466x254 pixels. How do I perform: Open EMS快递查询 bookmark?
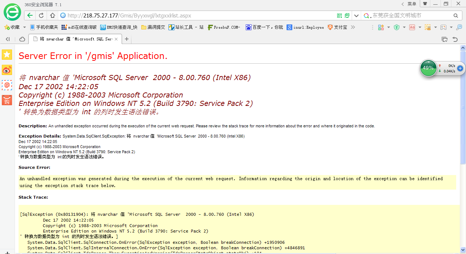119,27
